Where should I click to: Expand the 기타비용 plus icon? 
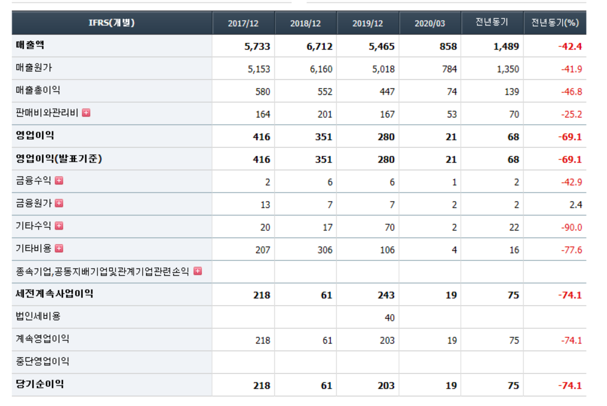(x=59, y=248)
